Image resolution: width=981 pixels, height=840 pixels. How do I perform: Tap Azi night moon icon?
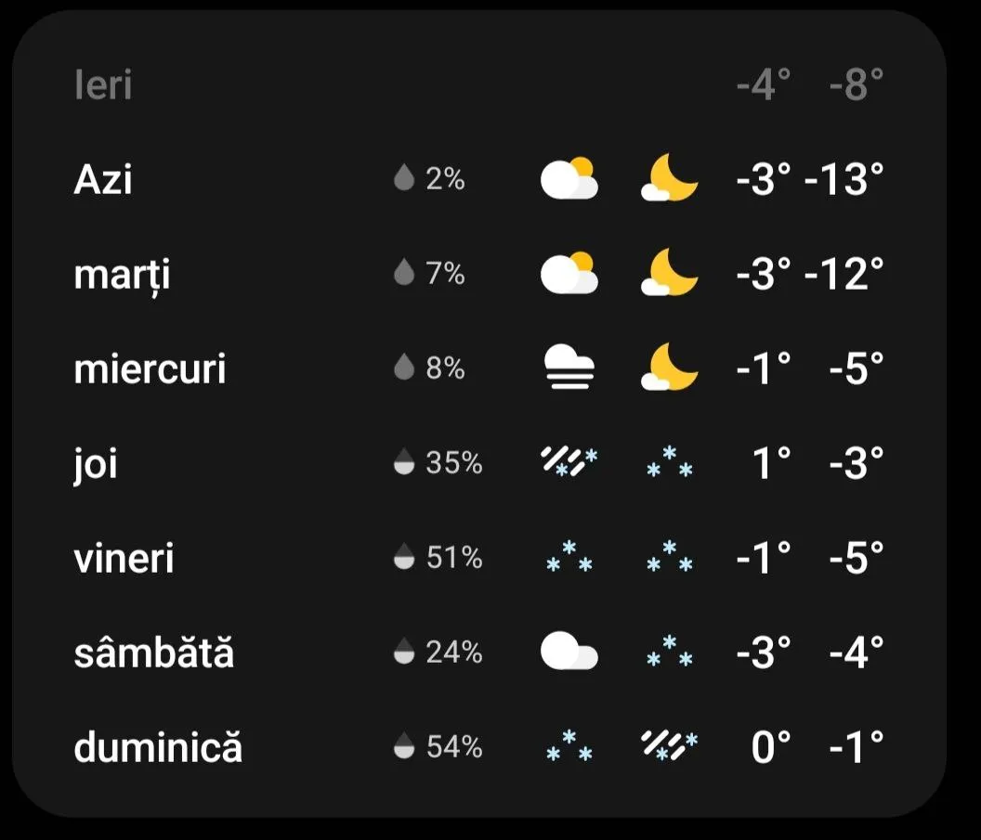(x=669, y=178)
